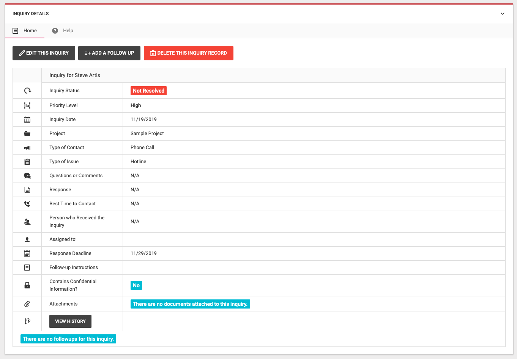The image size is (517, 359).
Task: Click the paperclip icon beside Attachments
Action: coord(27,304)
